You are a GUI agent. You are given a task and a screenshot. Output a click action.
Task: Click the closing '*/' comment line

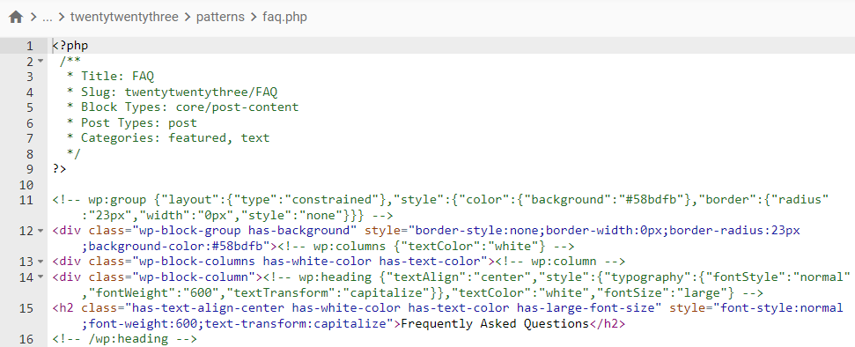click(74, 153)
